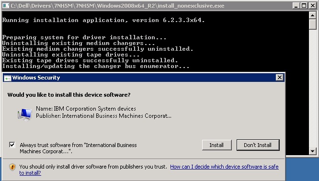Click 'Uninstalling existing medium changers...' line

click(79, 43)
